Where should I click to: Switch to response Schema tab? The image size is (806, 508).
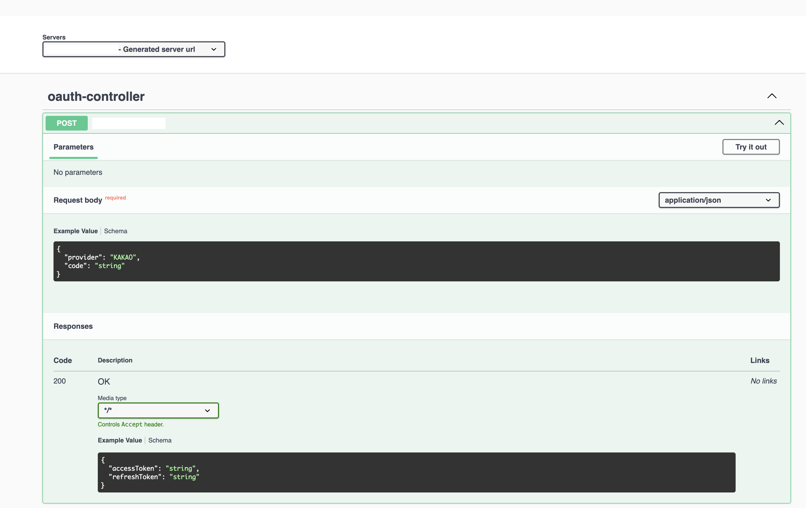[160, 440]
